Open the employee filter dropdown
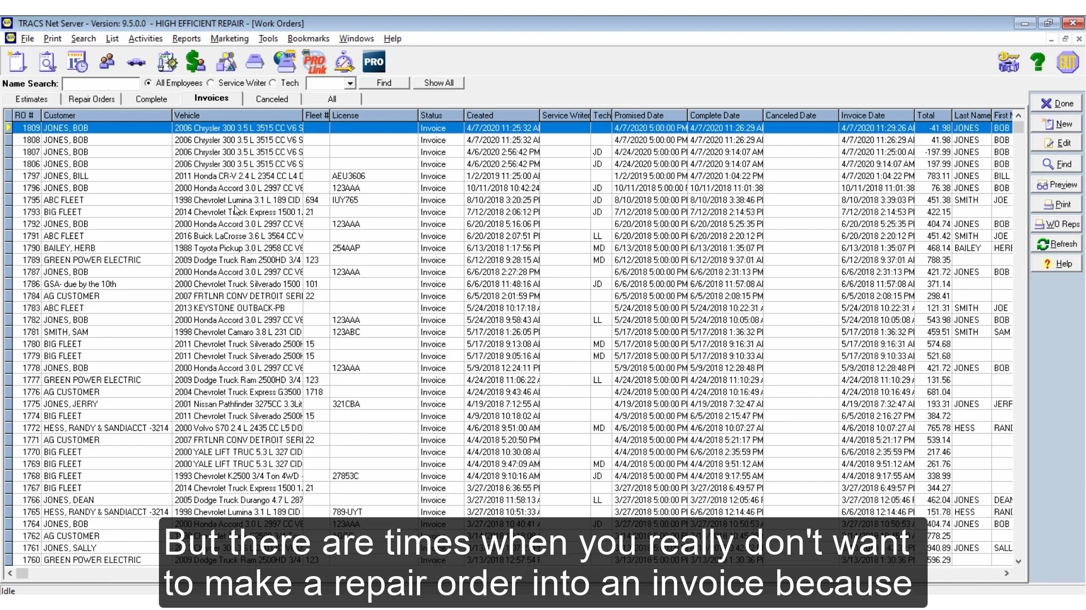Image resolution: width=1086 pixels, height=610 pixels. tap(350, 84)
